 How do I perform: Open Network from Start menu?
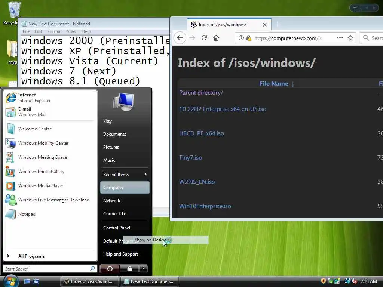(125, 201)
